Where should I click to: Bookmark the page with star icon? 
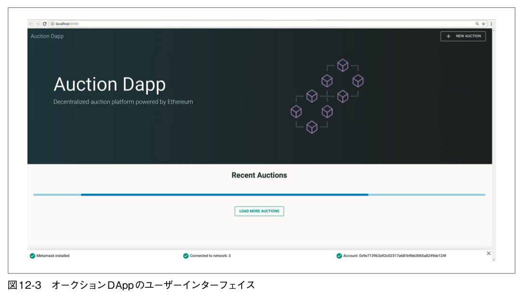(483, 24)
